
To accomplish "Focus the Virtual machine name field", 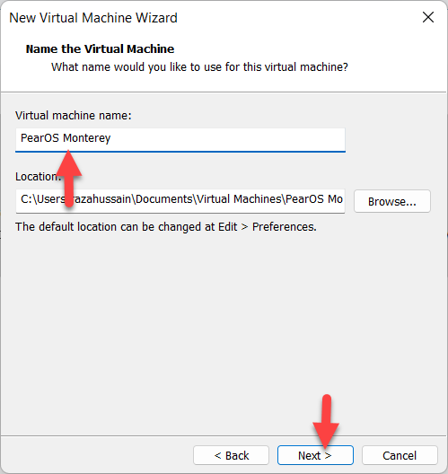I will pyautogui.click(x=180, y=140).
